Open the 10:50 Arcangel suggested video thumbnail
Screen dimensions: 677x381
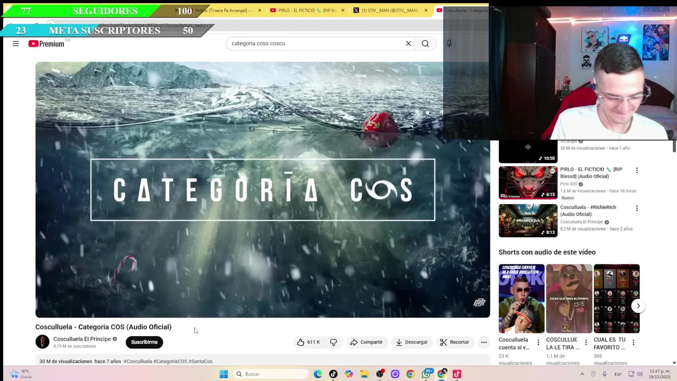pos(528,152)
